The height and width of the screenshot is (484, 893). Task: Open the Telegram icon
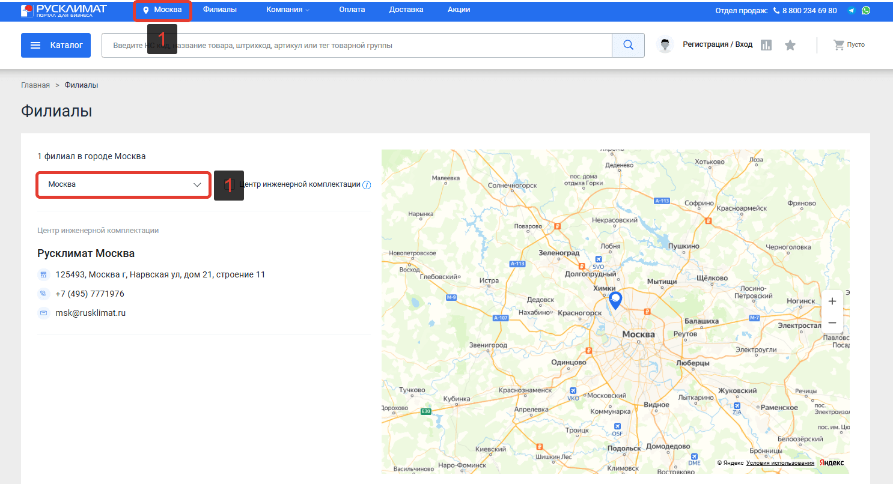tap(852, 11)
